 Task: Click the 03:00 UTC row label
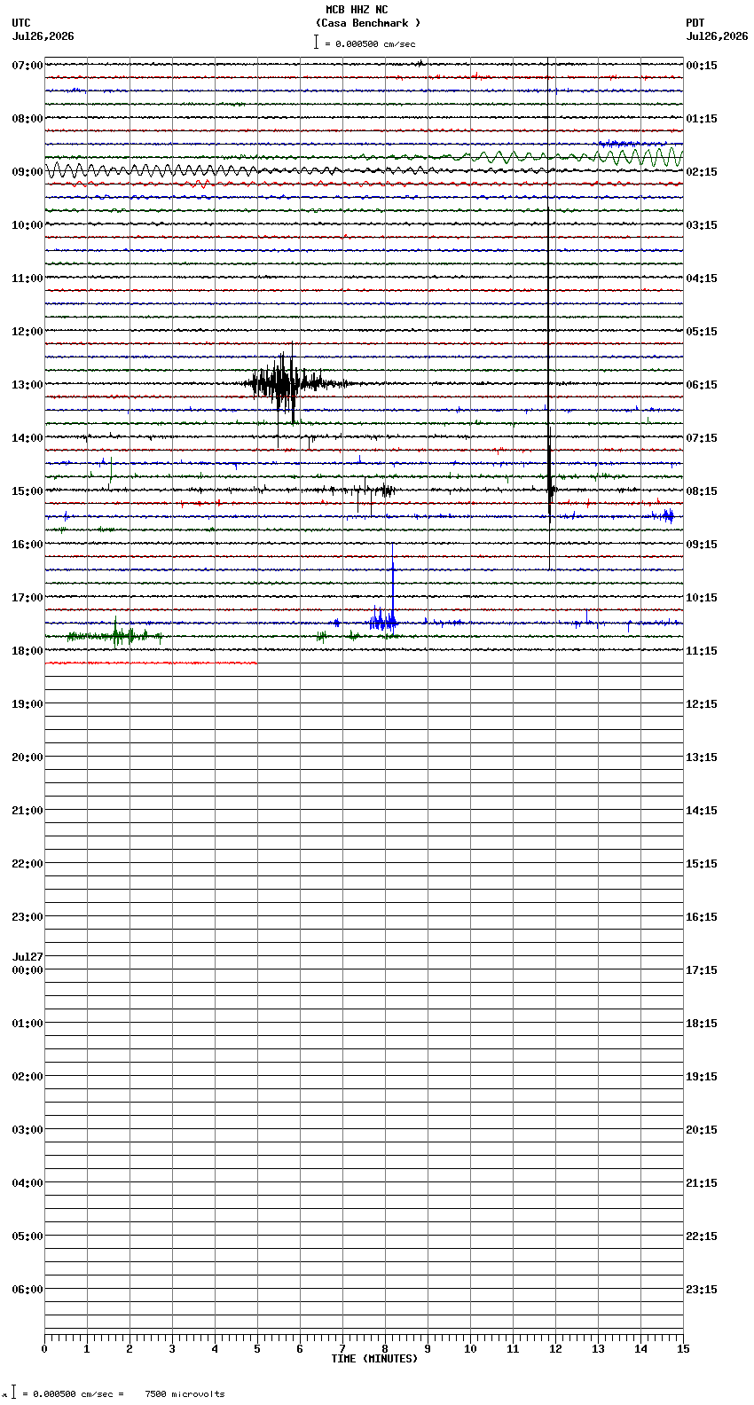27,1130
